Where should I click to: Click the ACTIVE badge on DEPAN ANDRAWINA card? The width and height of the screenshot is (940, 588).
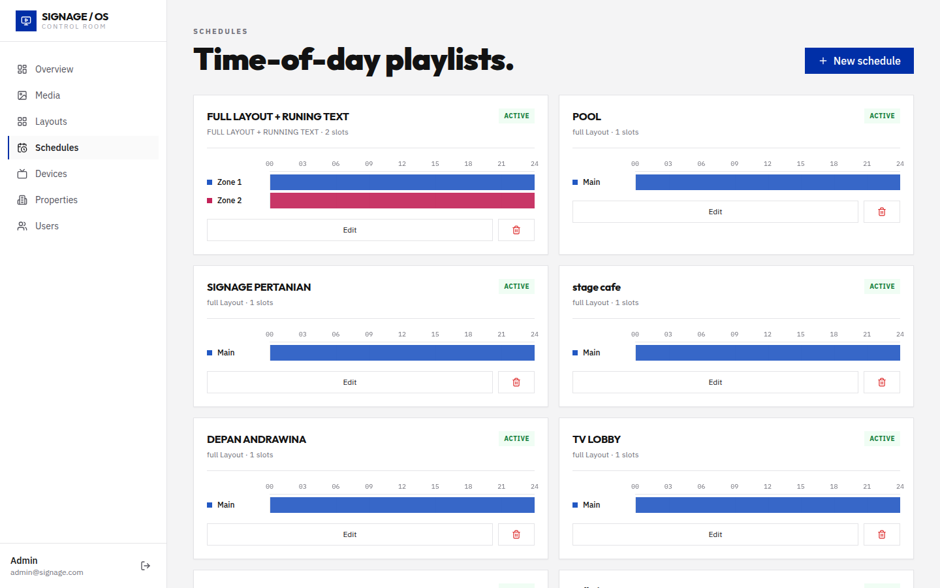coord(516,438)
